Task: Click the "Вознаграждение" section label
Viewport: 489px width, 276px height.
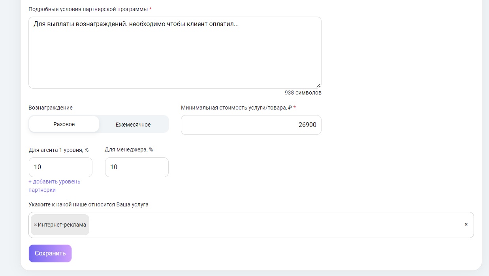Action: coord(51,108)
